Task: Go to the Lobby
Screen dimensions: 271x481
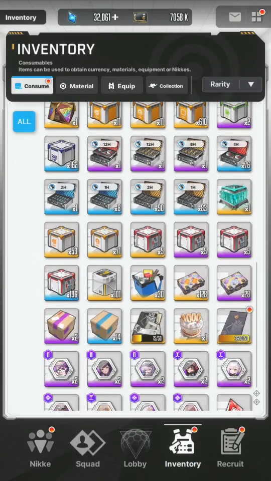Action: 135,448
